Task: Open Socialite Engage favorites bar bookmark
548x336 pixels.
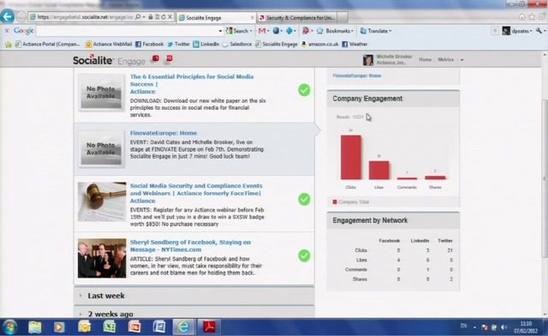Action: (276, 44)
